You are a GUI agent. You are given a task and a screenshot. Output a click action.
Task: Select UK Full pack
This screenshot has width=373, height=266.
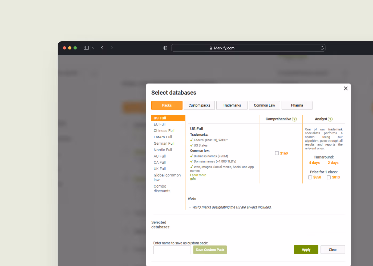[160, 169]
